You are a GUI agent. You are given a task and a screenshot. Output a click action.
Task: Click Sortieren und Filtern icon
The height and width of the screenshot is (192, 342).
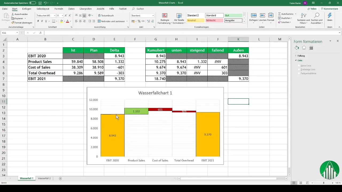tap(303, 15)
